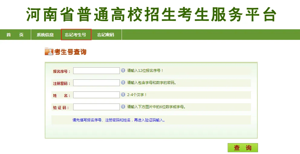Open the 首页 navigation tab
The width and height of the screenshot is (300, 154).
[15, 35]
